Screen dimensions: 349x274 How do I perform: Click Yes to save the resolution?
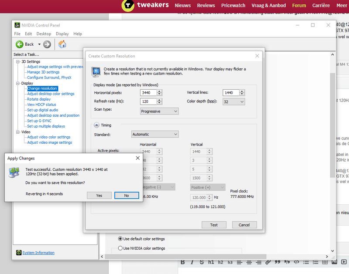[99, 195]
